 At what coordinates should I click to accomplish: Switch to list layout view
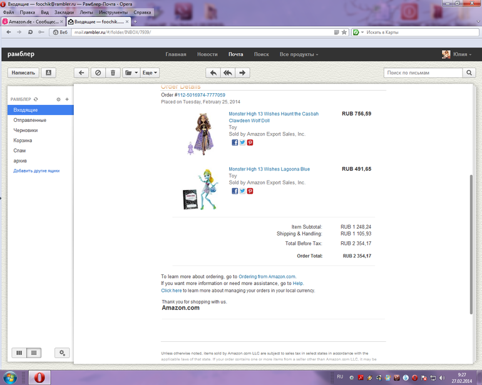[x=34, y=353]
